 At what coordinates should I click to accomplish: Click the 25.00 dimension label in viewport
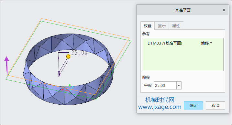click(x=79, y=53)
